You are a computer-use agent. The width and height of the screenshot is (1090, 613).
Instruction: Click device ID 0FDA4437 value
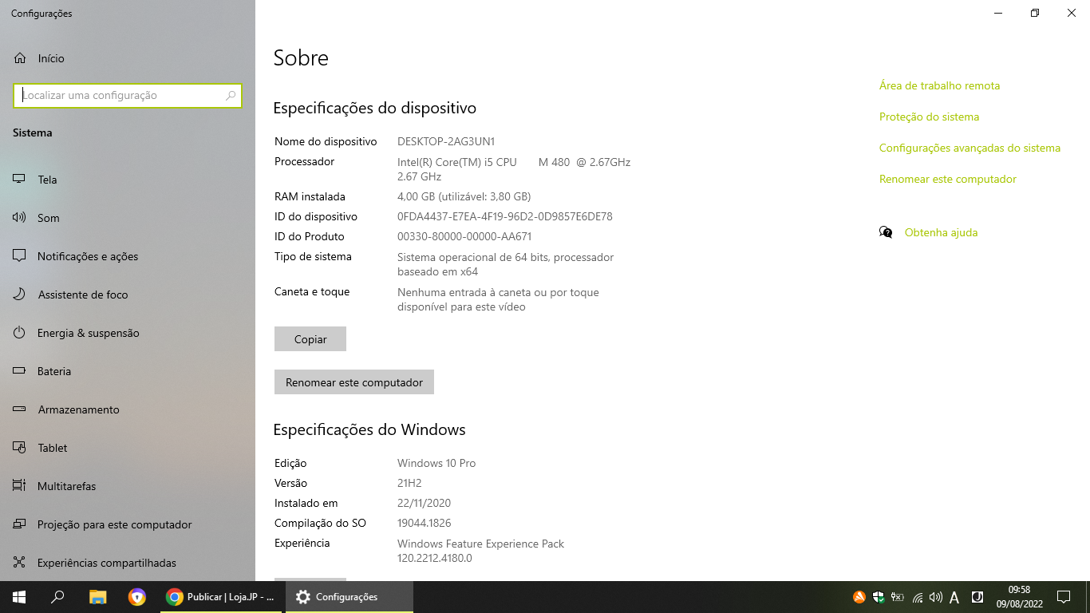[505, 216]
